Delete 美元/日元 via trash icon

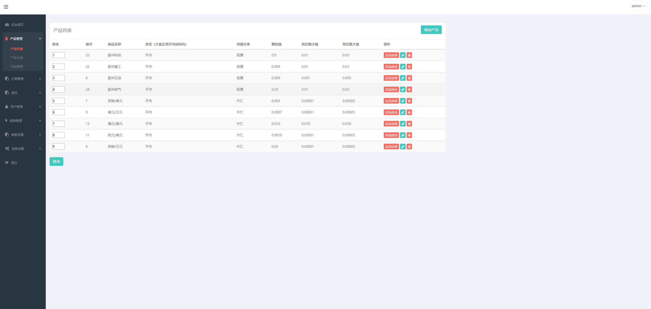click(409, 112)
